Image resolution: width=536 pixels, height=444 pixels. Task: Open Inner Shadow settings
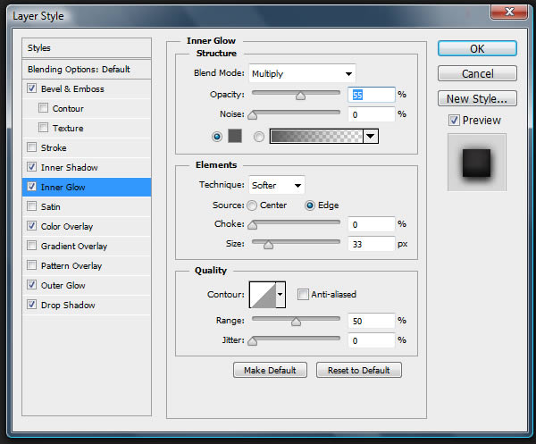coord(70,167)
